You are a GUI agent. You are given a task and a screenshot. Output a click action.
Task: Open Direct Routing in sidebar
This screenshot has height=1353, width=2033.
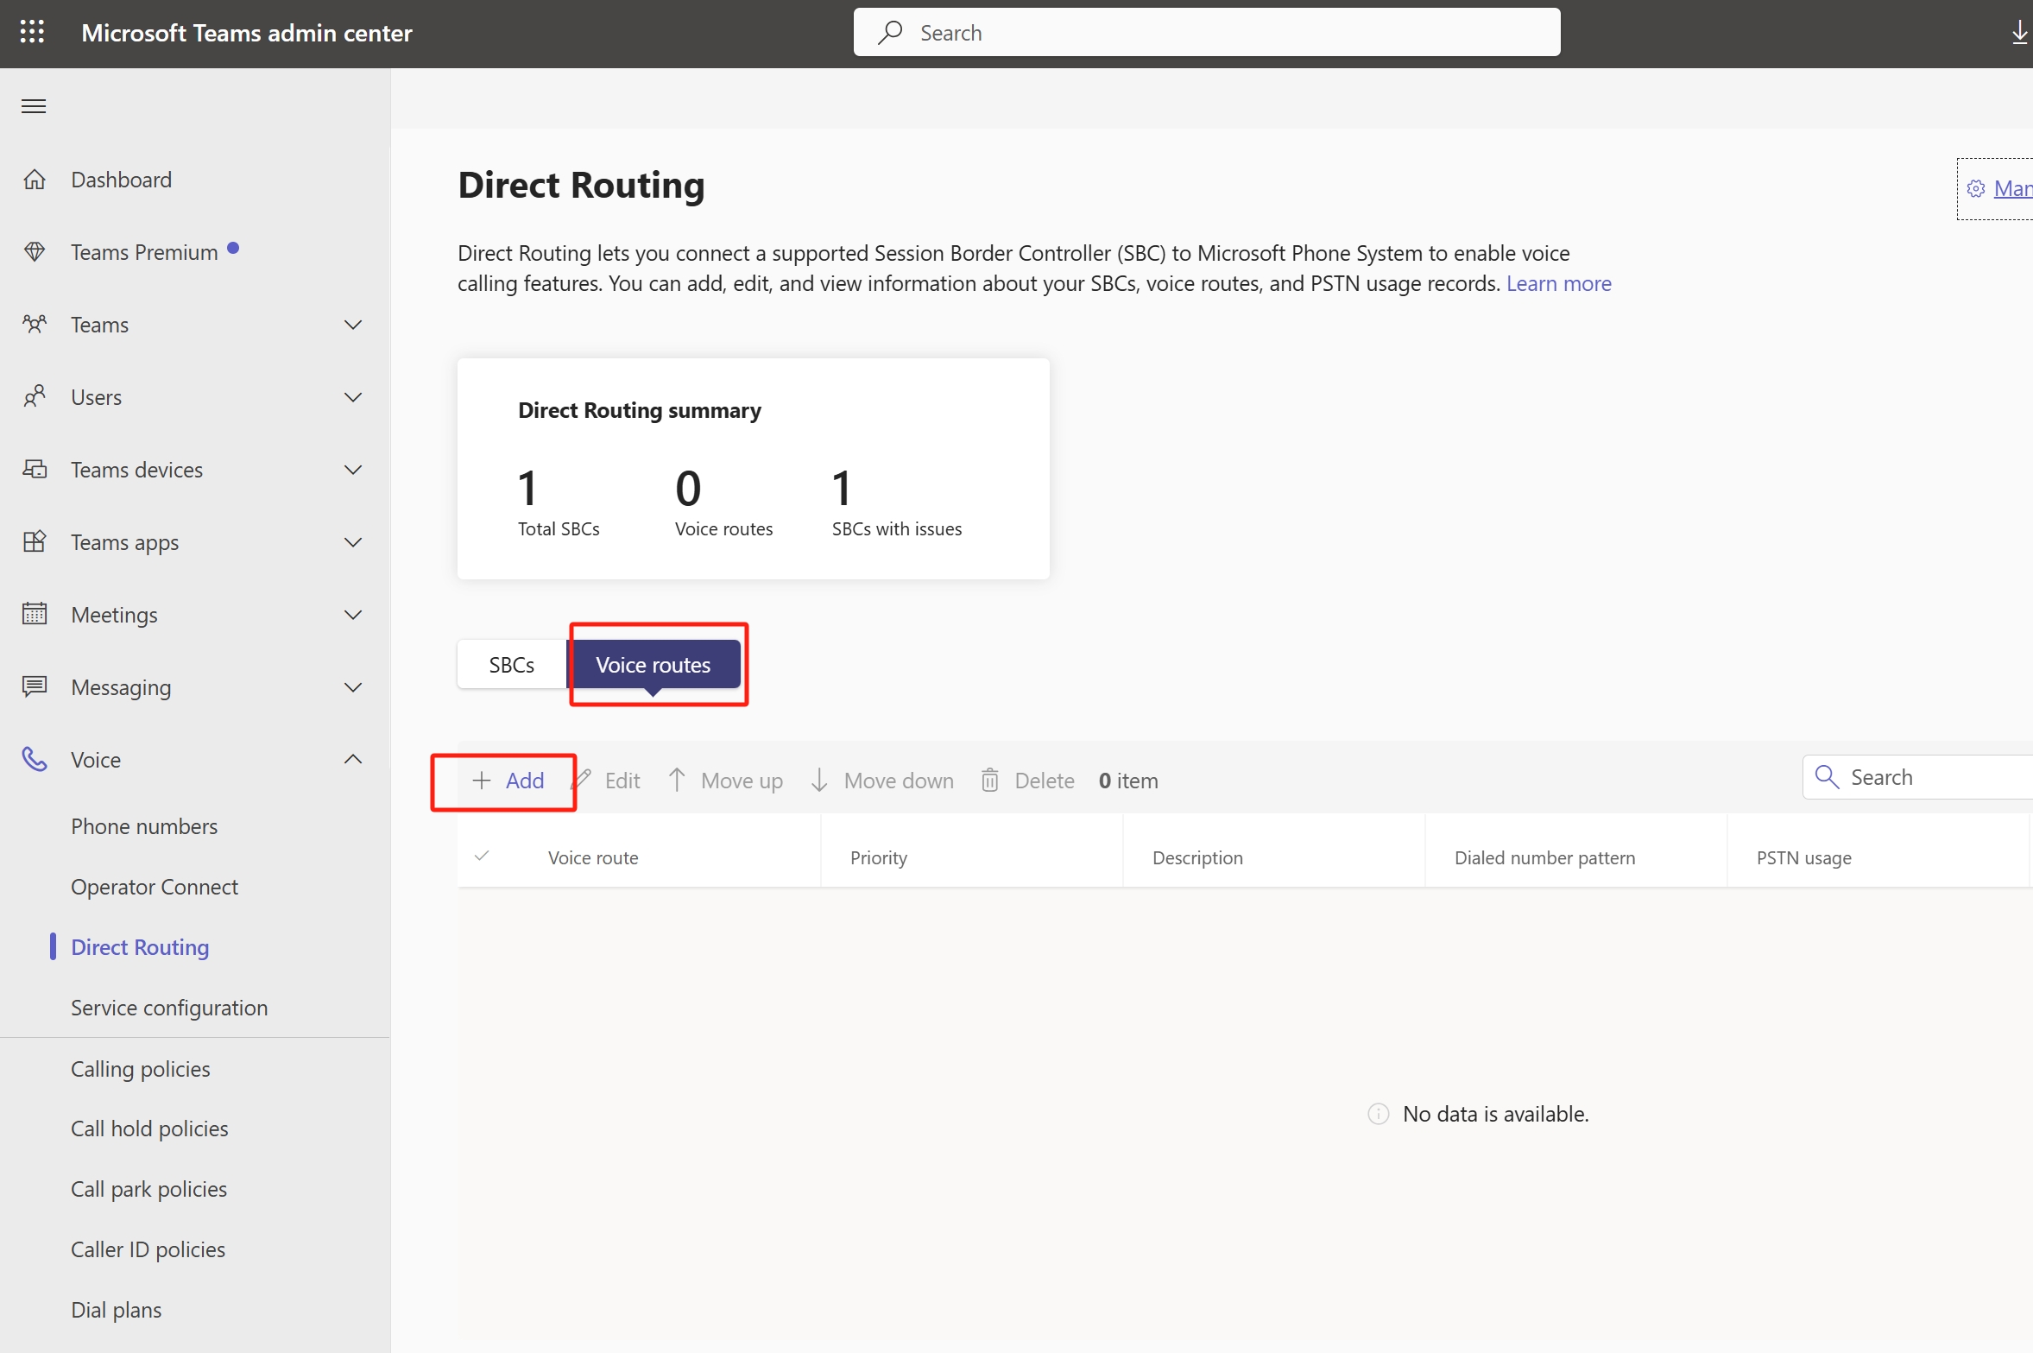click(140, 947)
